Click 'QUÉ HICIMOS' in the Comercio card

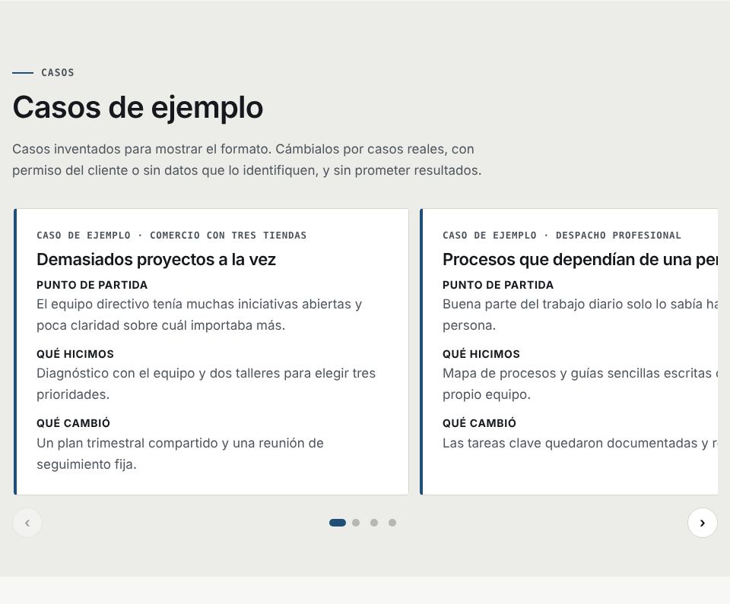pos(75,353)
